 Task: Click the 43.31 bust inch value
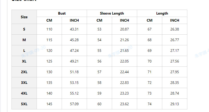tap(74, 29)
